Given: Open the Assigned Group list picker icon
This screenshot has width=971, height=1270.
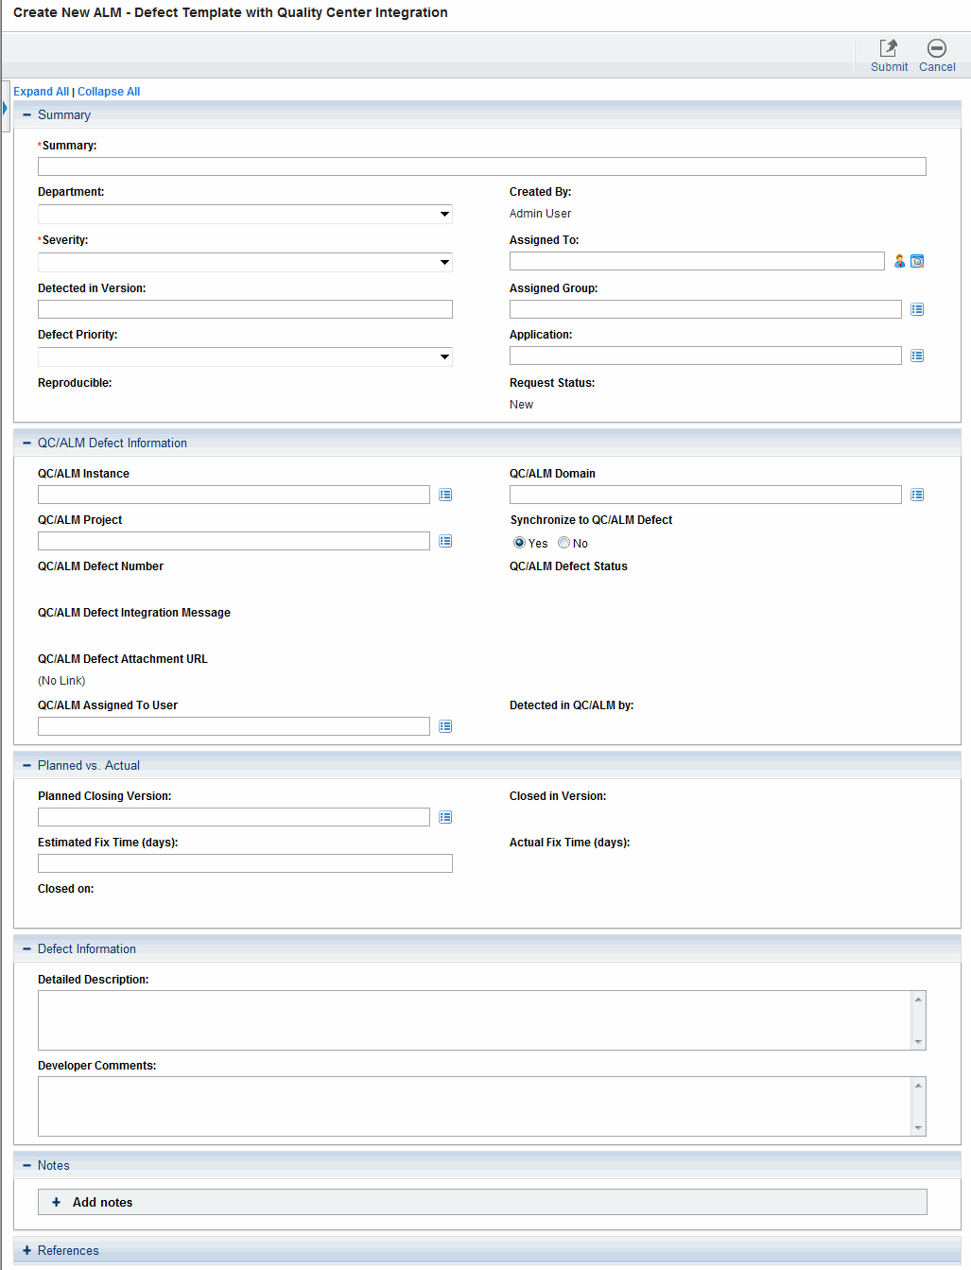Looking at the screenshot, I should pyautogui.click(x=917, y=309).
